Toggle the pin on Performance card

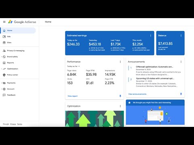click(x=120, y=96)
